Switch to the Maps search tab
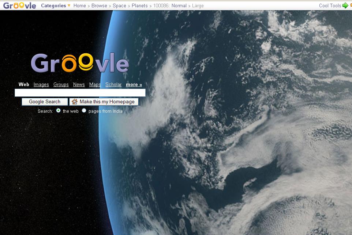The height and width of the screenshot is (235, 352). (95, 84)
